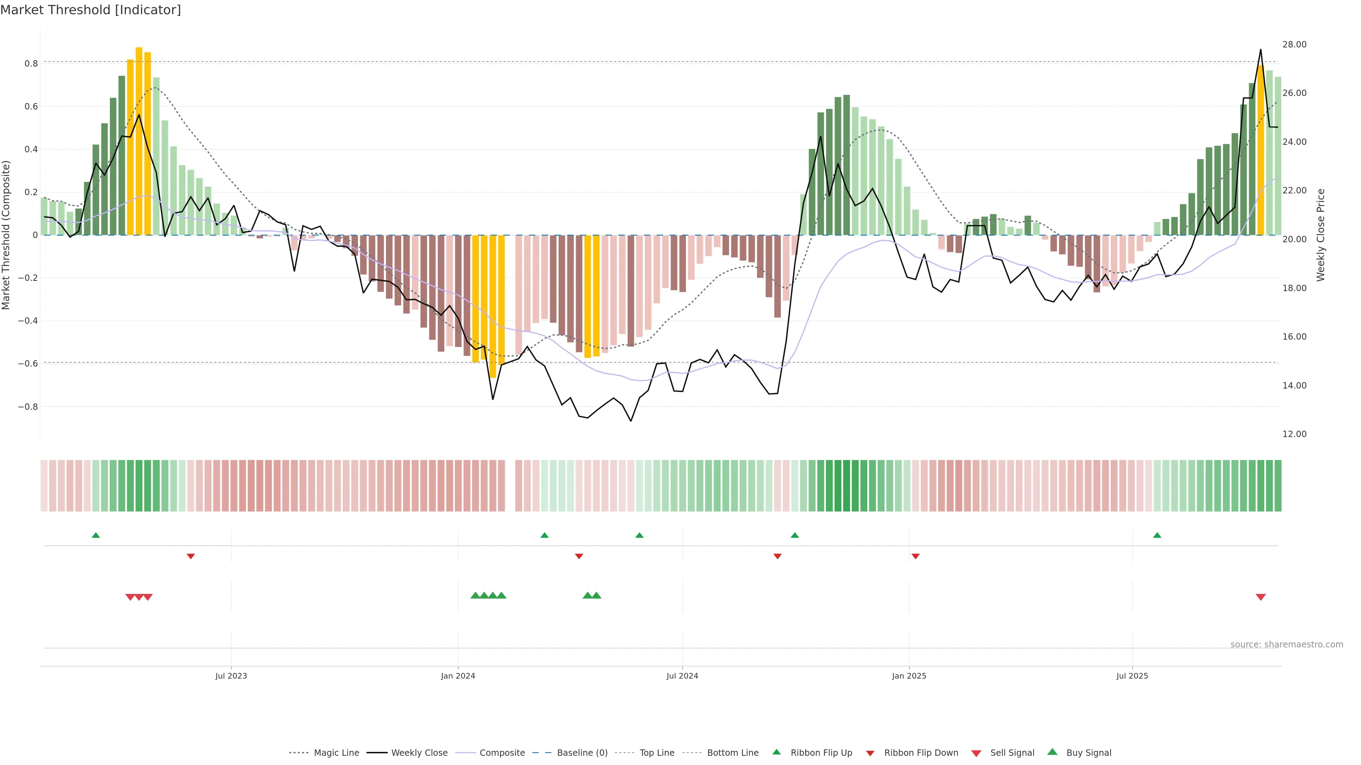
Task: Hide the Top Line series via legend
Action: (x=657, y=753)
